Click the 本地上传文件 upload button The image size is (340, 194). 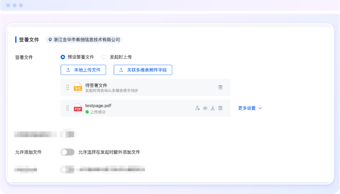coord(83,70)
